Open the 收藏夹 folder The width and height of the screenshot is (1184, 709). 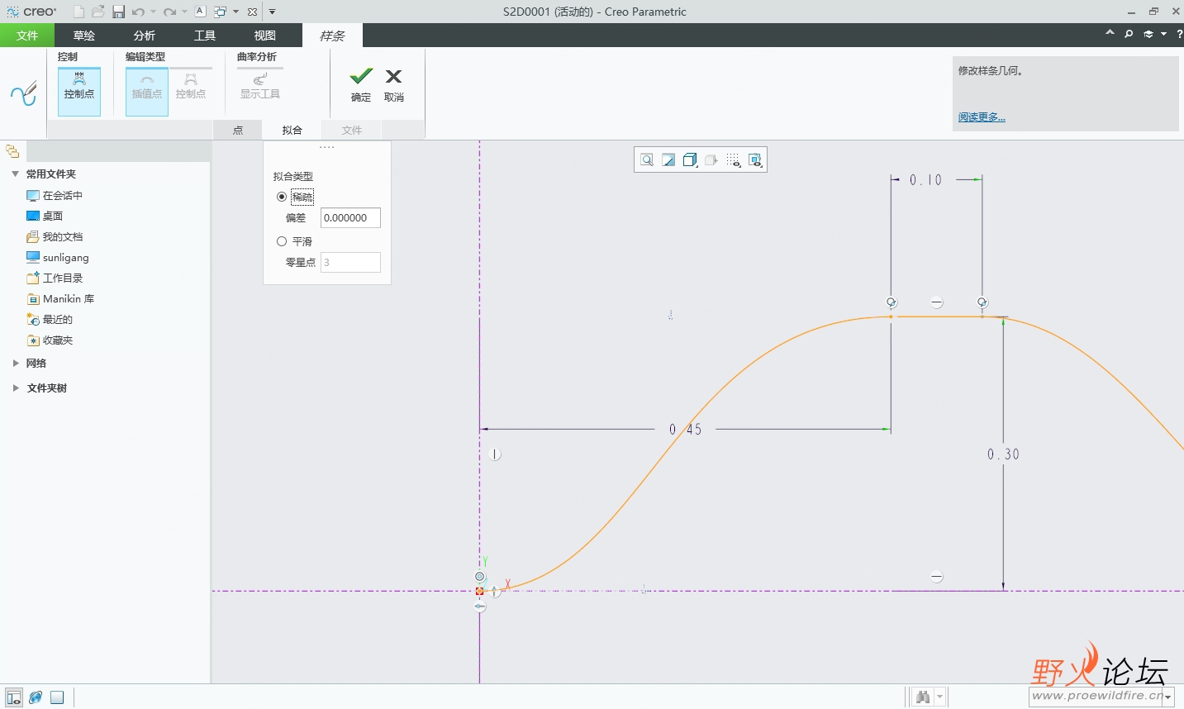coord(50,340)
